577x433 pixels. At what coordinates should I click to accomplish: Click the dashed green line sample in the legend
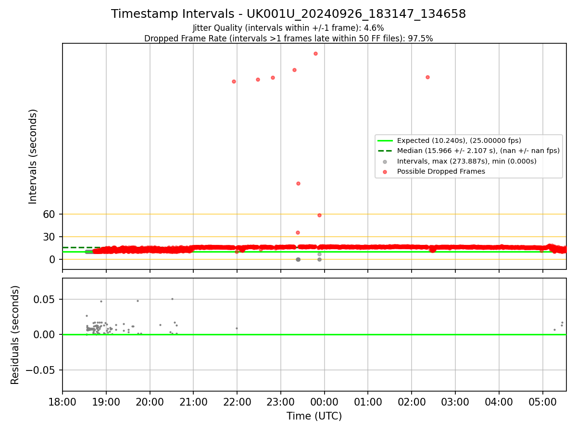point(385,151)
